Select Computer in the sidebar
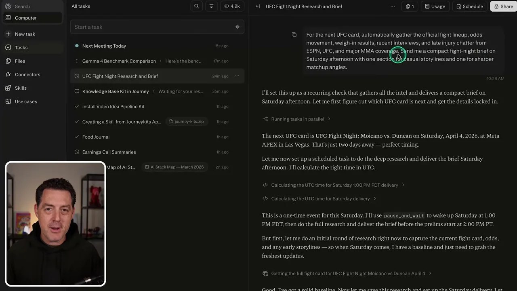The height and width of the screenshot is (291, 517). click(33, 18)
